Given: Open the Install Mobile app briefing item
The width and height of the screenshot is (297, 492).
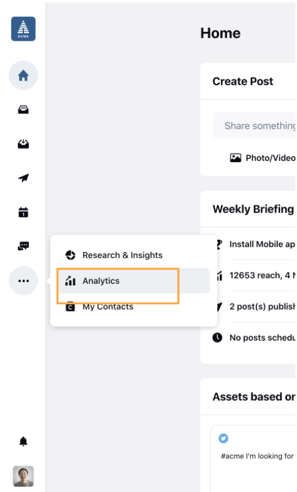Looking at the screenshot, I should pos(254,244).
